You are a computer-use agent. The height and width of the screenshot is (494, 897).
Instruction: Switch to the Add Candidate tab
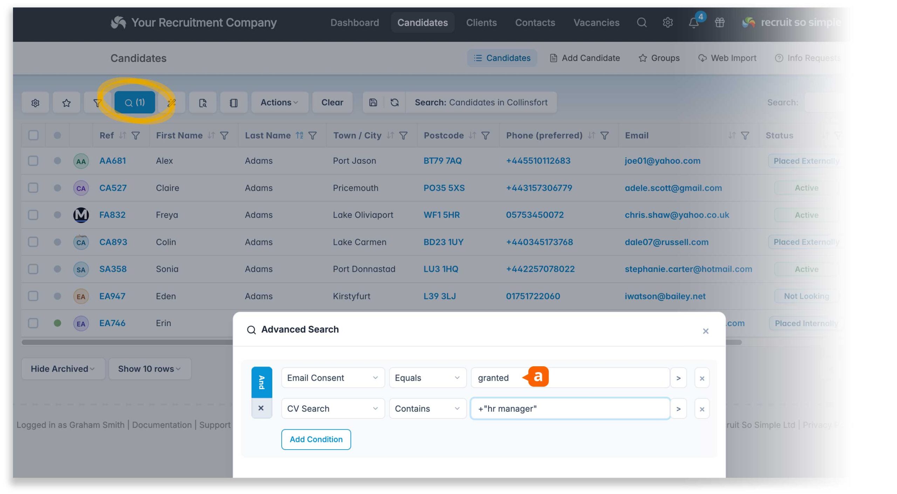point(585,58)
